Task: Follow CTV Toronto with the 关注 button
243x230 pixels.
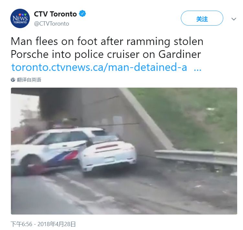Action: [x=202, y=18]
